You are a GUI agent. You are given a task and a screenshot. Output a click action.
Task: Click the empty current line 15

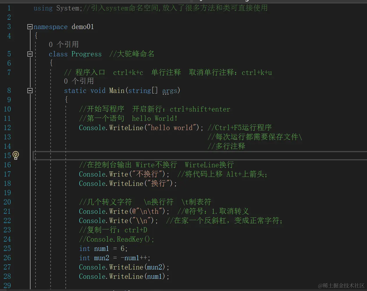(200, 156)
